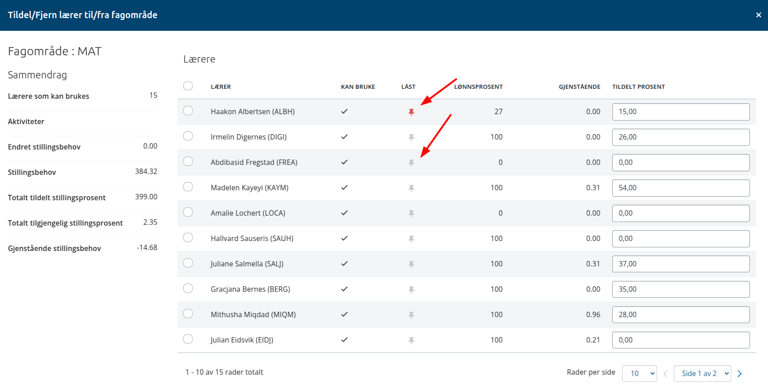
Task: Sort by LØNNSPROSENT column header
Action: coord(479,87)
